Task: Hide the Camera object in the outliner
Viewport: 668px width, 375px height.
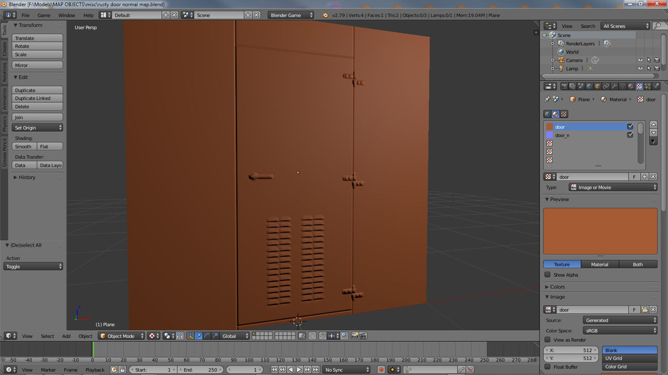Action: (640, 60)
